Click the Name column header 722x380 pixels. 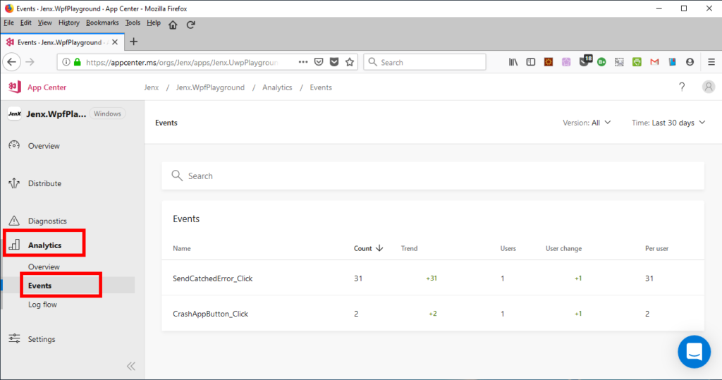click(181, 248)
